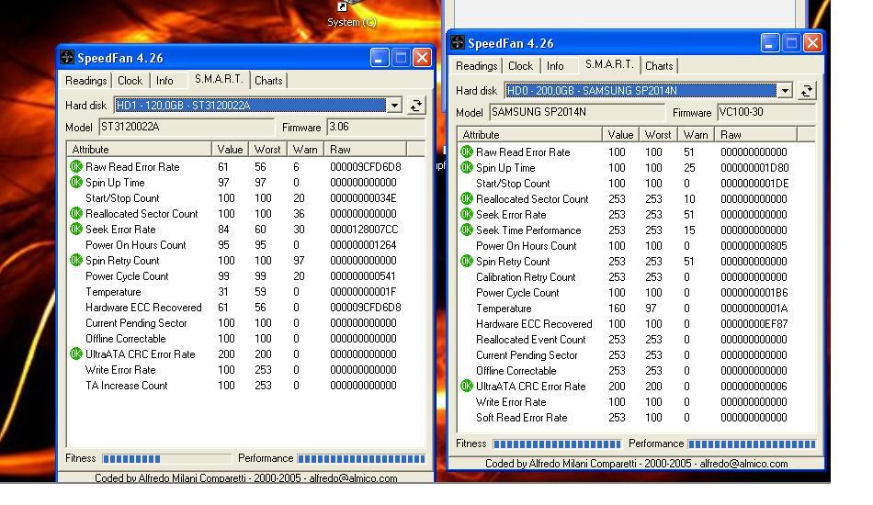873x505 pixels.
Task: Select the Hardware ECC Recovered row, ST3120022A
Action: [x=245, y=307]
